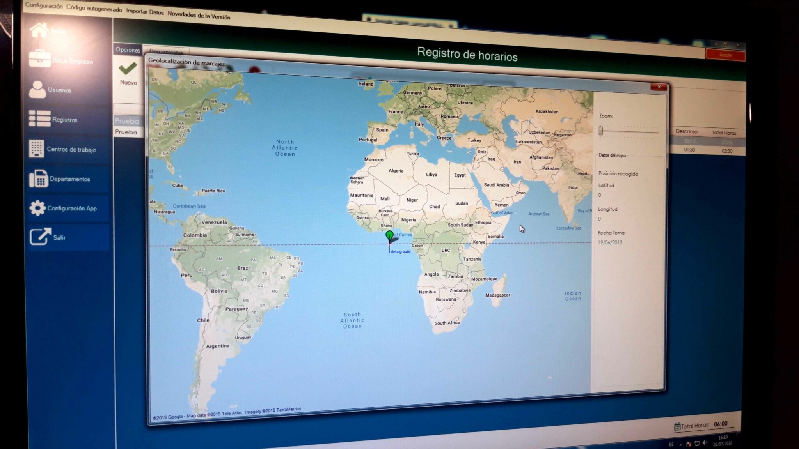Click the 01:30 Descanso cell
This screenshot has height=449, width=799.
click(x=689, y=150)
